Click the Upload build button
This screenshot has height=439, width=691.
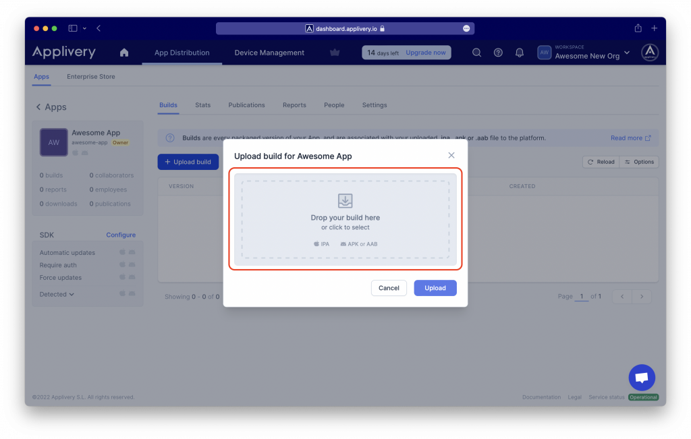188,162
